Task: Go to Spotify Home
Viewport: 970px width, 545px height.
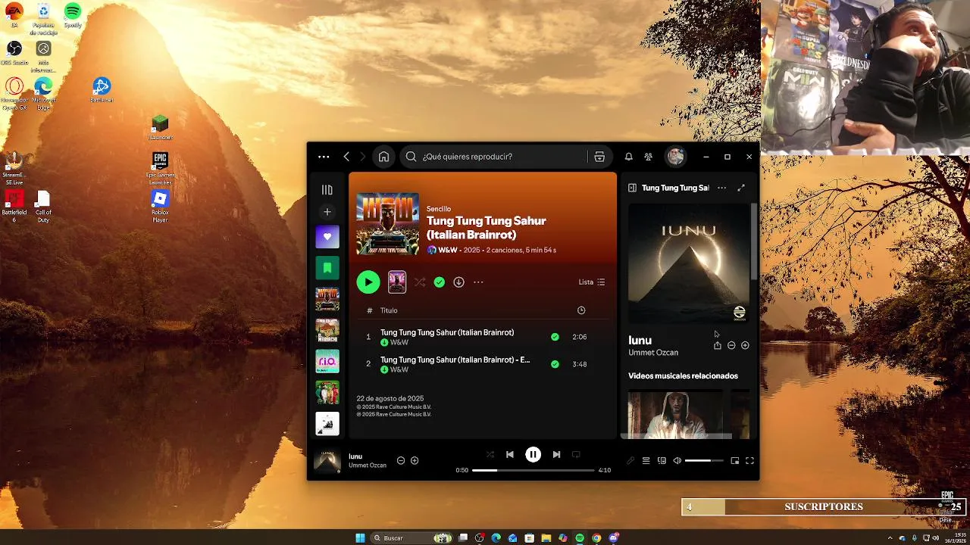Action: click(383, 157)
